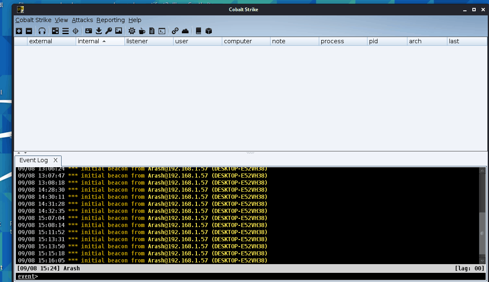Sort sessions by note column header
This screenshot has width=489, height=282.
point(294,41)
